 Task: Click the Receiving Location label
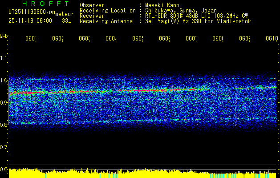pyautogui.click(x=108, y=11)
